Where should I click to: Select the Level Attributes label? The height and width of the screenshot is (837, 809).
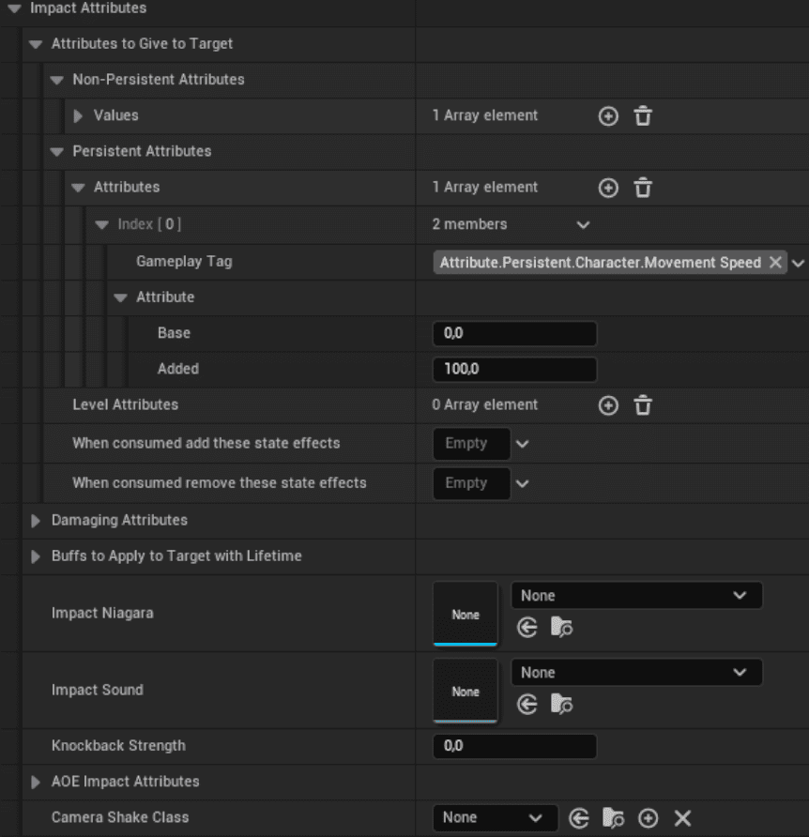[125, 404]
